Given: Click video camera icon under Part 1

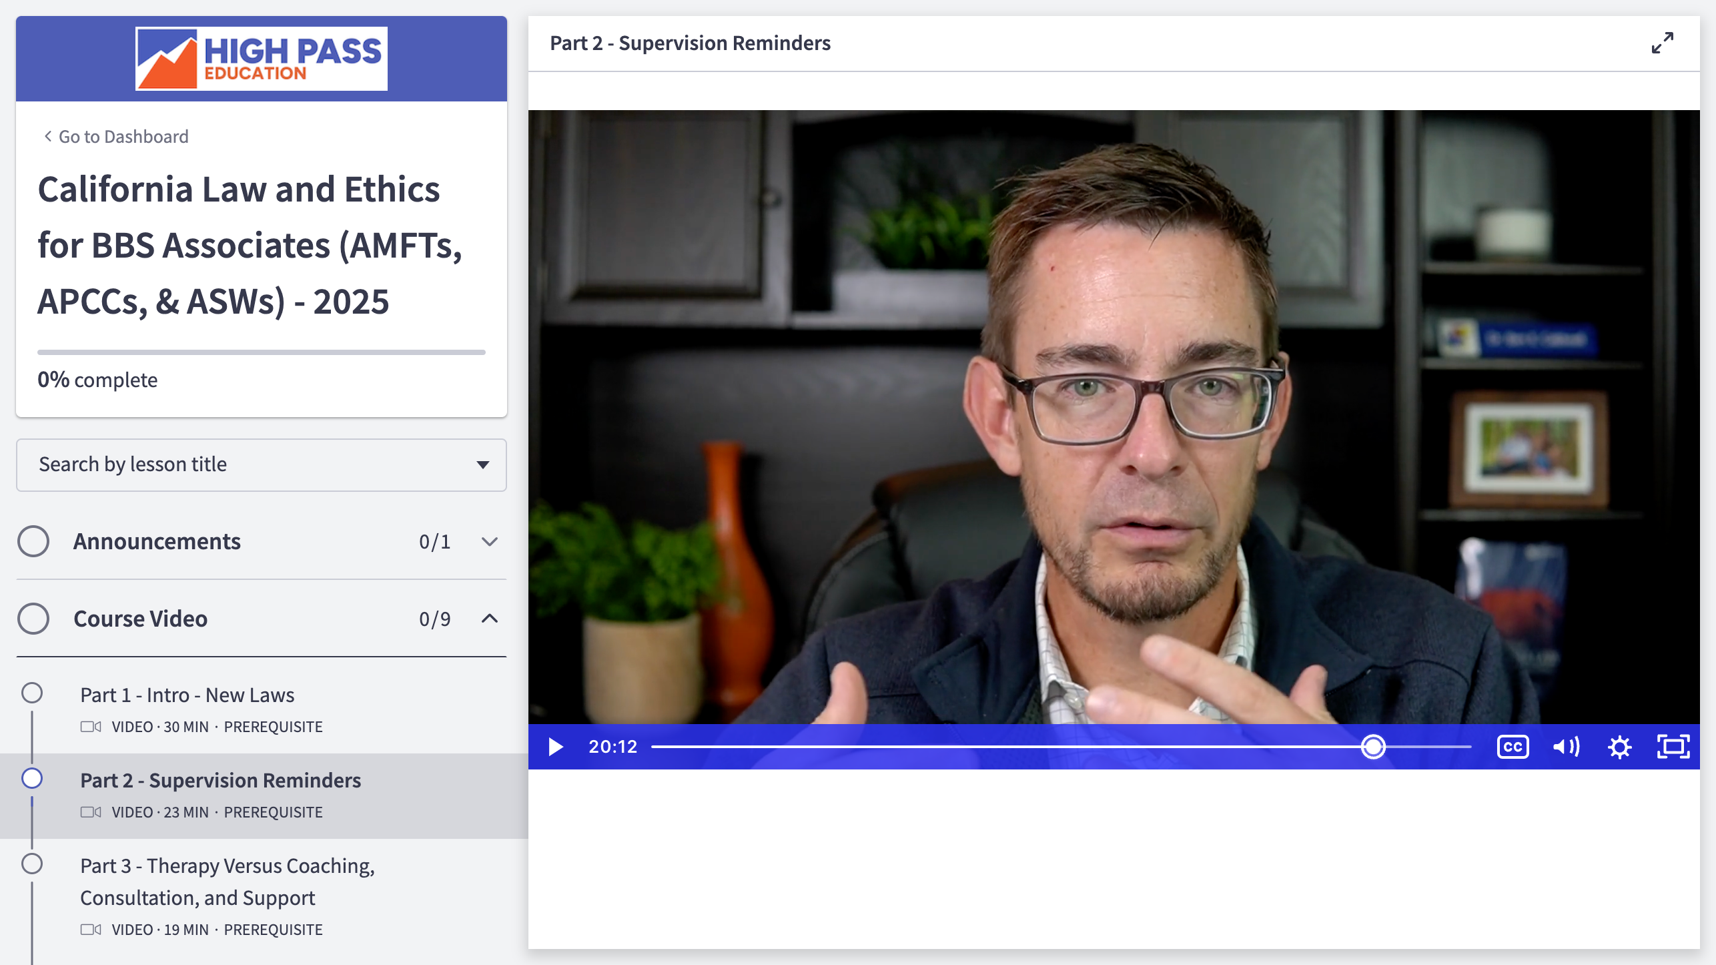Looking at the screenshot, I should (91, 727).
